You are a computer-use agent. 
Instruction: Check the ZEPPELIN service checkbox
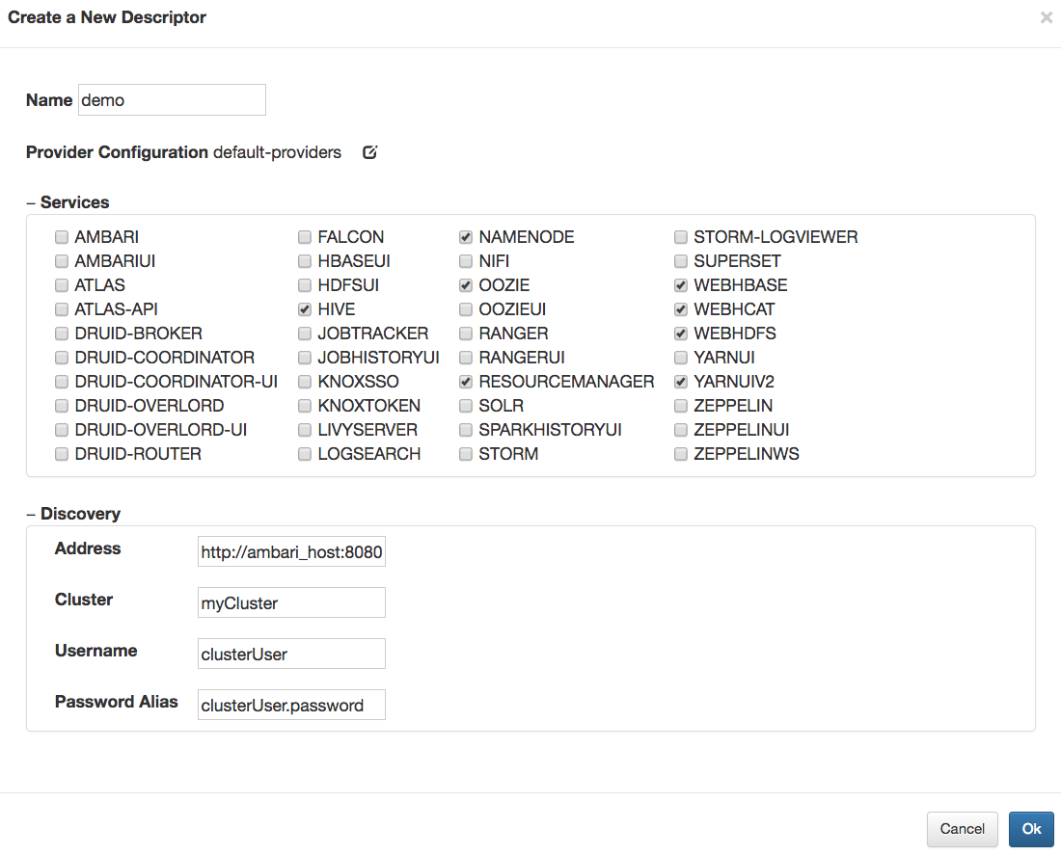[681, 406]
